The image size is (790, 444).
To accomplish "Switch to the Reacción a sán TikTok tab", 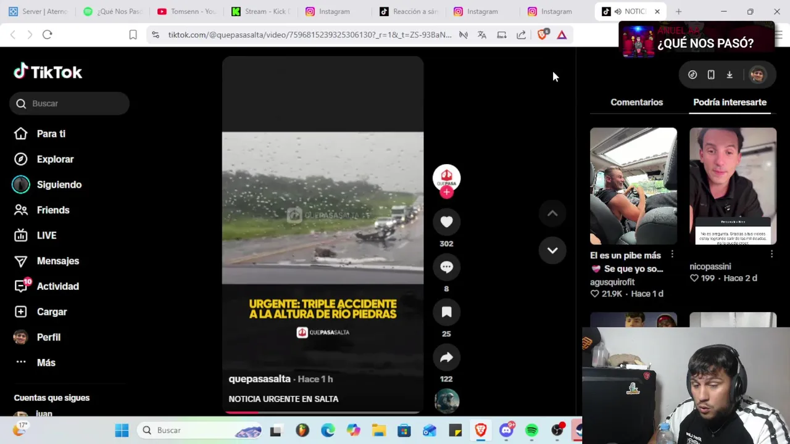I will point(409,11).
